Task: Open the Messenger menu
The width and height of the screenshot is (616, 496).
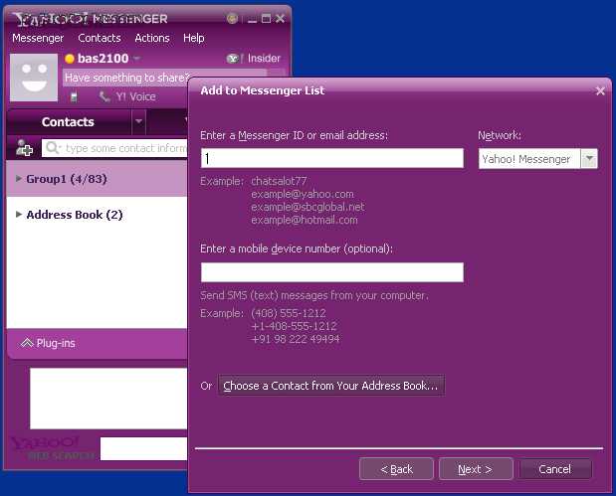Action: (x=38, y=38)
